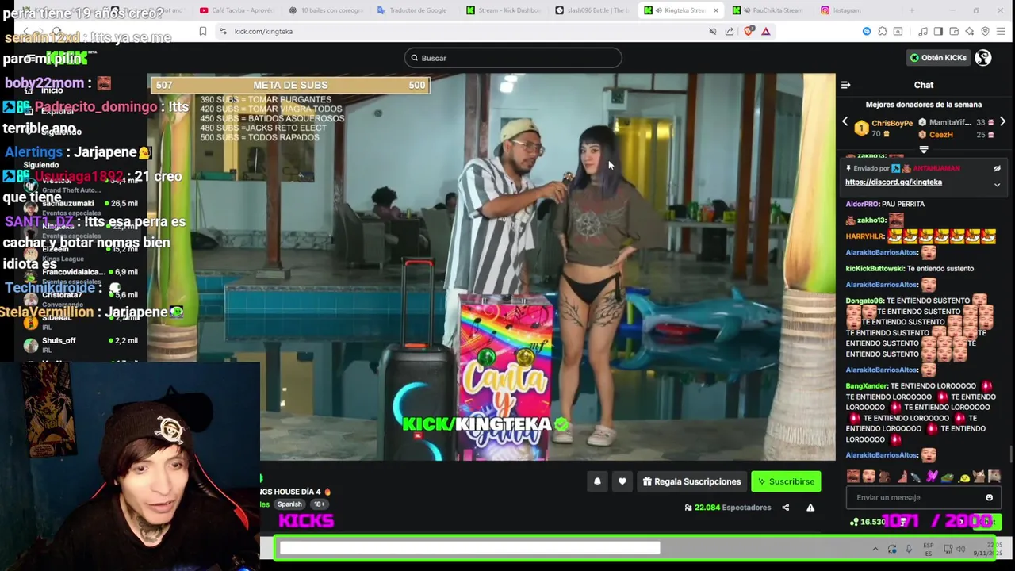Click the Suscribirse button
This screenshot has width=1015, height=571.
[786, 481]
